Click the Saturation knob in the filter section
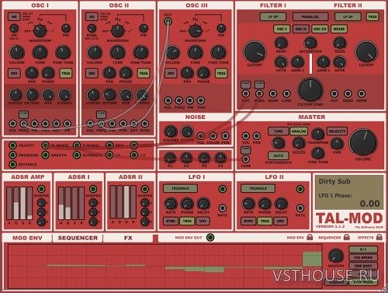 point(310,43)
